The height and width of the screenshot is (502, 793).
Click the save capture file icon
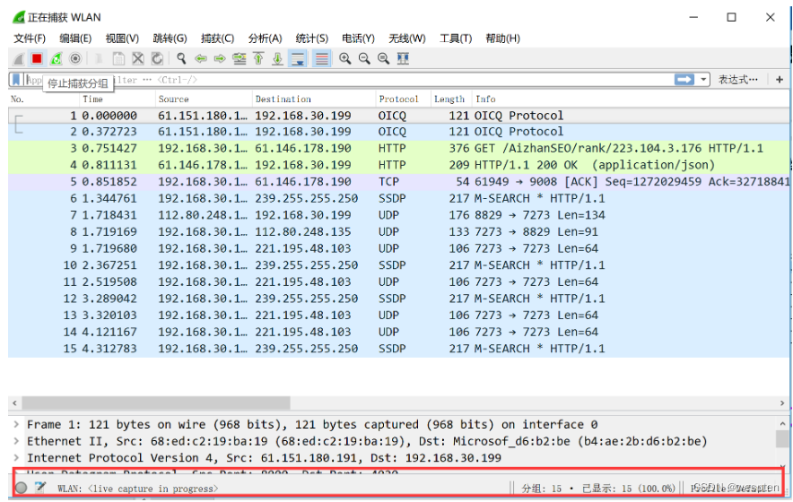click(118, 58)
